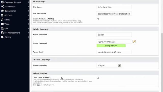Expand Frameworks chevron arrow
Image resolution: width=163 pixels, height=92 pixels.
coord(28,6)
